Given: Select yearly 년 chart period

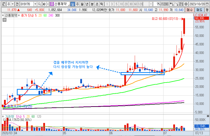Looking at the screenshot, I should [87, 4].
